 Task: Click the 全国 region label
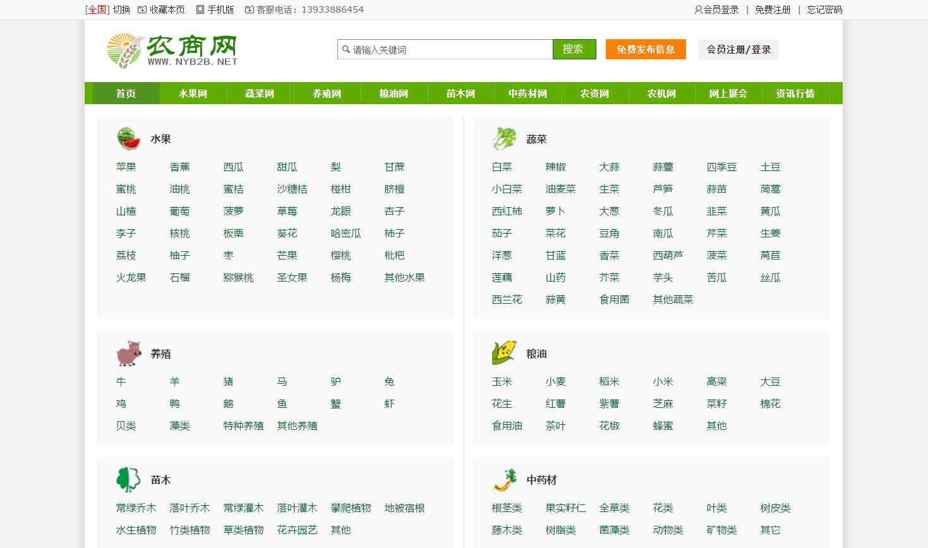point(97,9)
